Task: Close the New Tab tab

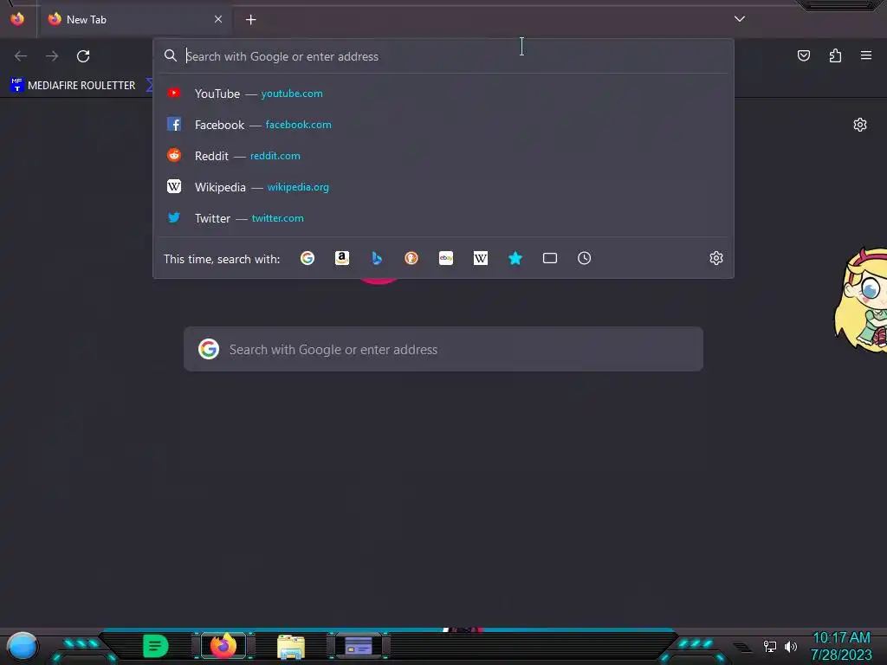Action: pyautogui.click(x=218, y=19)
